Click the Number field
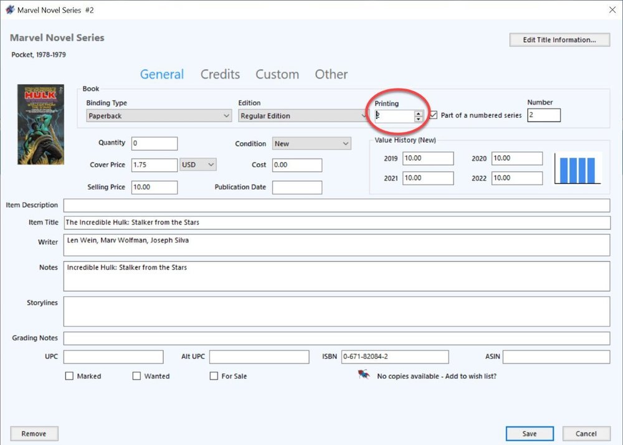The height and width of the screenshot is (445, 623). (544, 115)
